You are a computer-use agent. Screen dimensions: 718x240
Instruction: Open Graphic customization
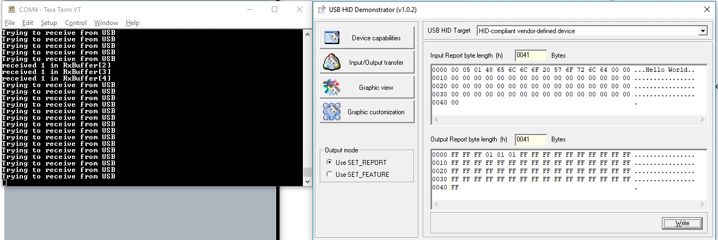367,112
